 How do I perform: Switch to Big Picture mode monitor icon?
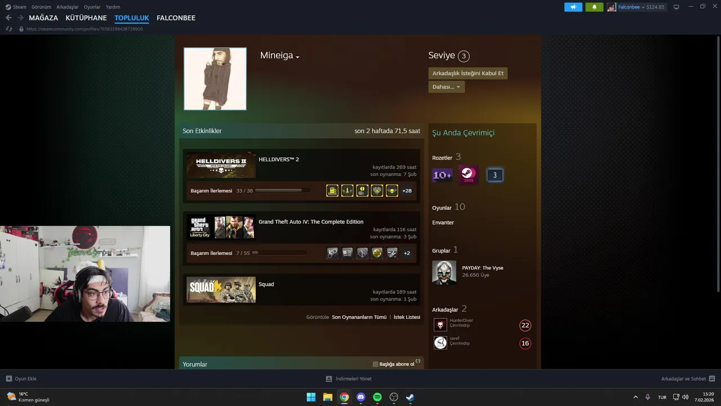(676, 7)
